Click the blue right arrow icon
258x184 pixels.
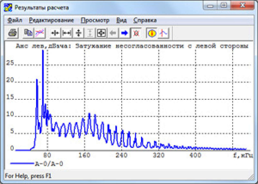coord(125,33)
